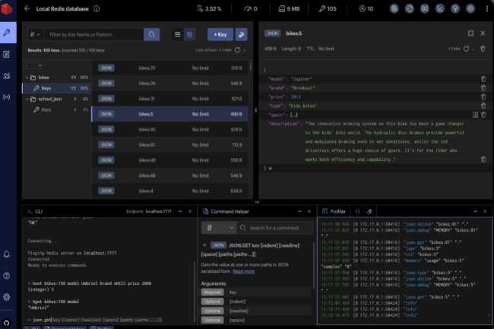The height and width of the screenshot is (329, 494).
Task: Open the key type filter dropdown
Action: pos(35,35)
